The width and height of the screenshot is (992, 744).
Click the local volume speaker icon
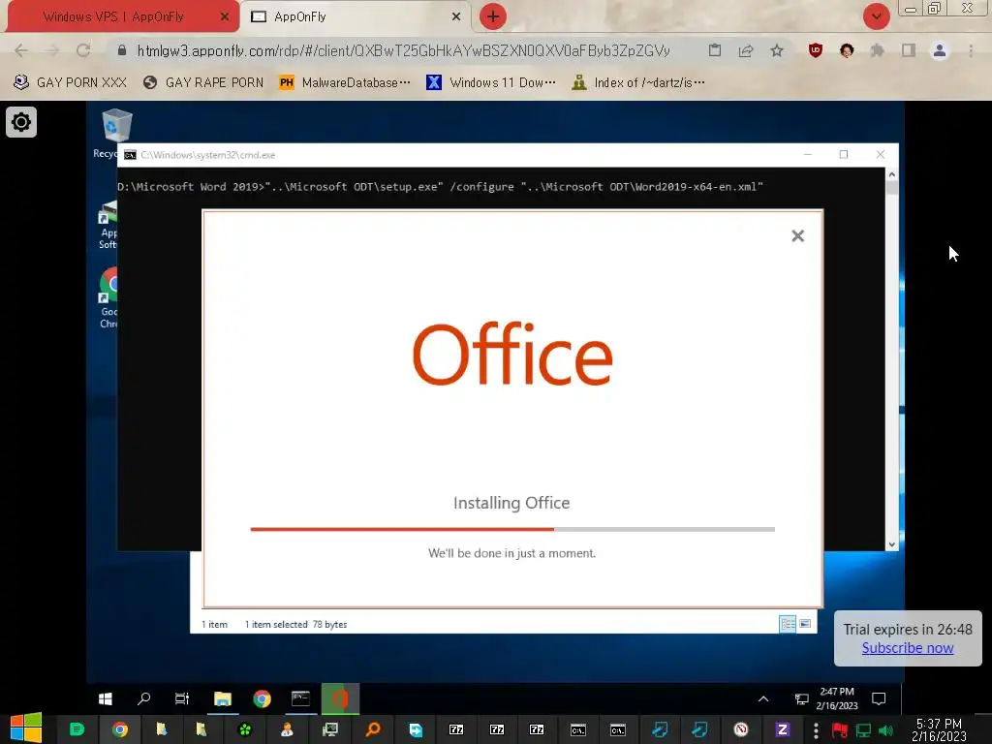[x=886, y=730]
